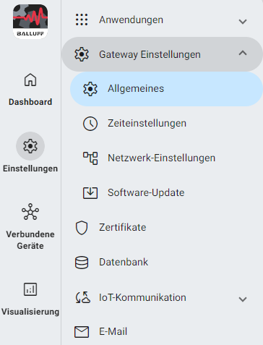
Task: Click the Anwendungen grid dots icon
Action: tap(82, 20)
